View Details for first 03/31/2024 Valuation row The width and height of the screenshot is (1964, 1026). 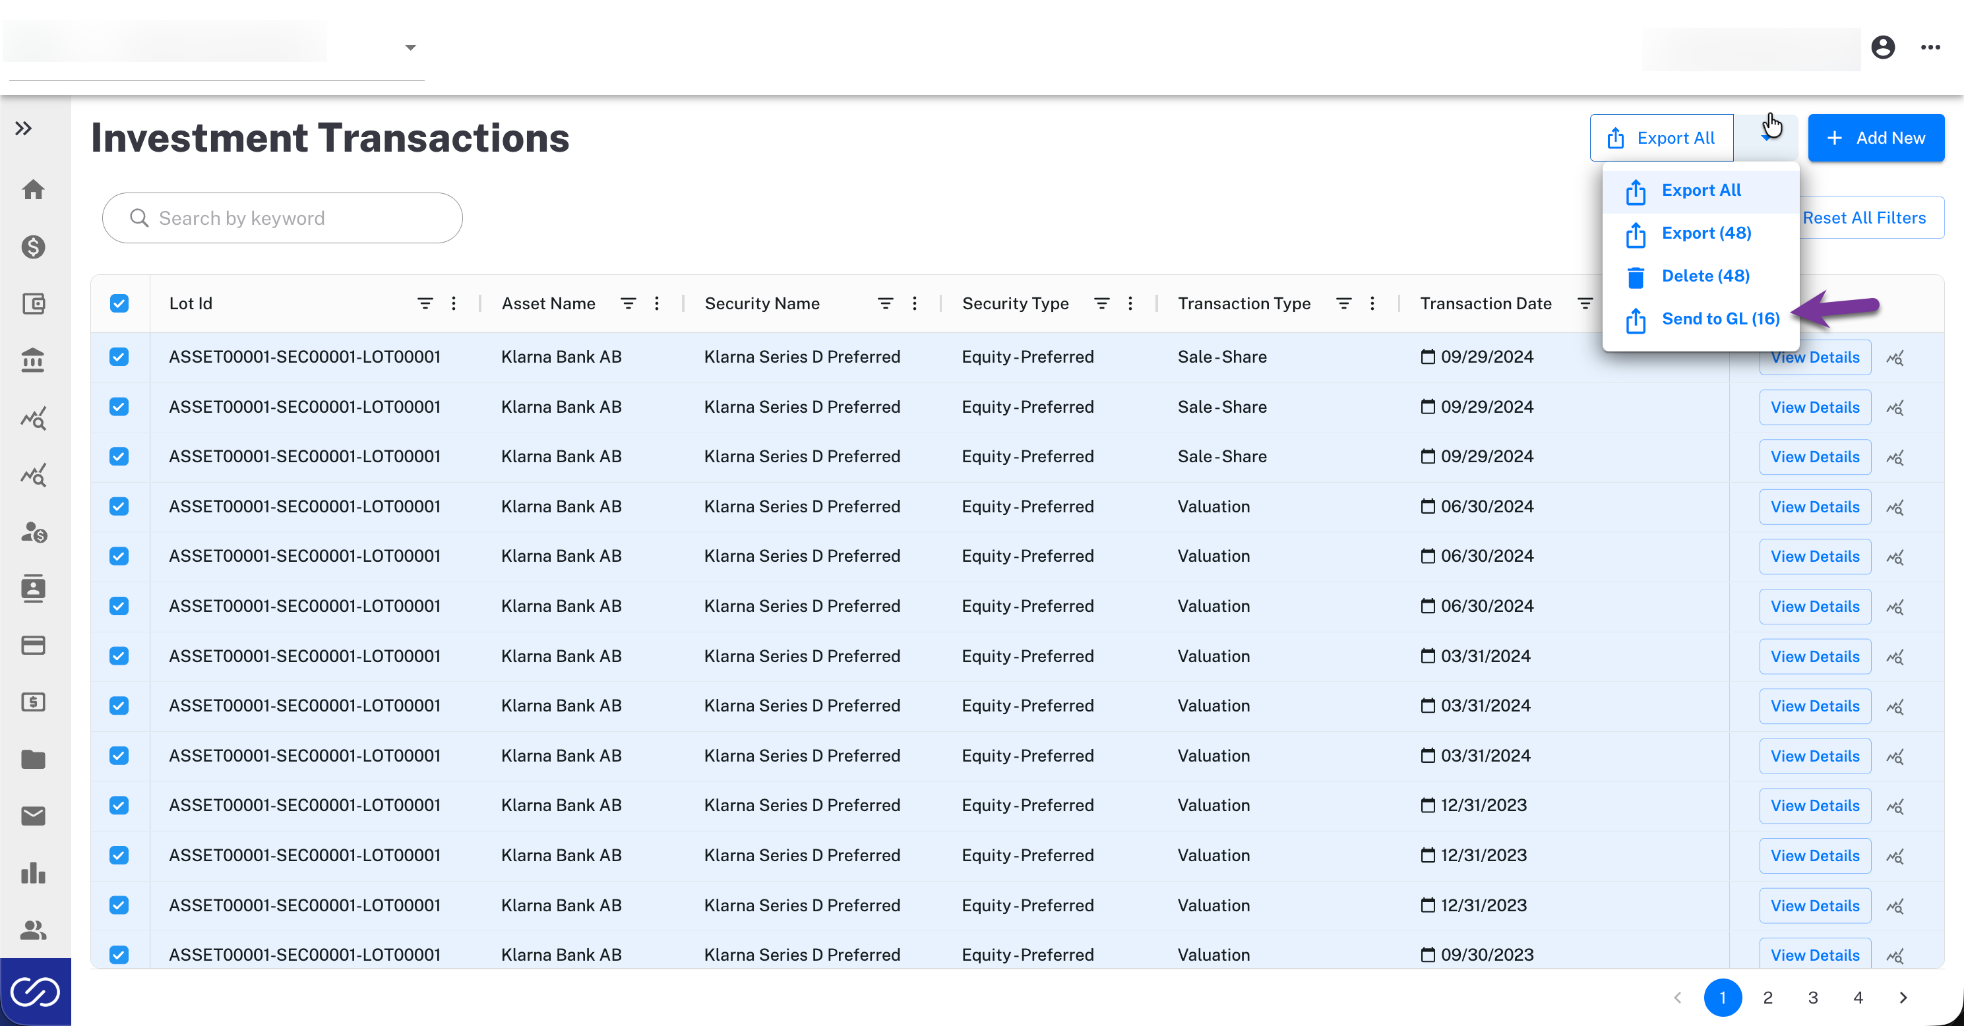pyautogui.click(x=1814, y=656)
